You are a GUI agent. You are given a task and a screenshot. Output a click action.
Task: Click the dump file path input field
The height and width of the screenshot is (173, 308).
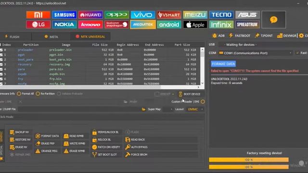(79, 109)
